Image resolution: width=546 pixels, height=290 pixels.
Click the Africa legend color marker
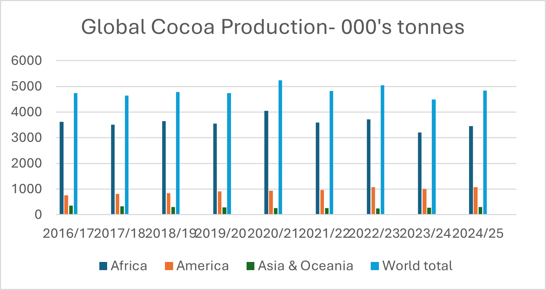103,266
